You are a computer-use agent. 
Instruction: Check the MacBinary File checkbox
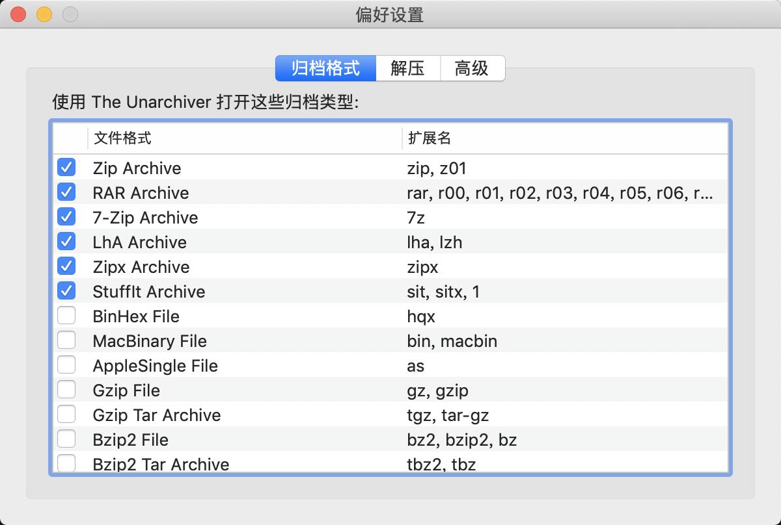(x=66, y=340)
